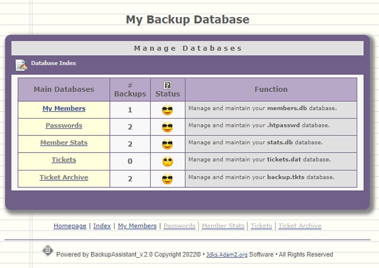
Task: Click the backup count 0 for Tickets
Action: click(130, 161)
